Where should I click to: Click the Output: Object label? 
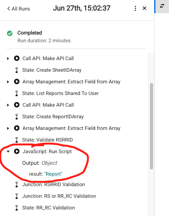[x=40, y=163]
